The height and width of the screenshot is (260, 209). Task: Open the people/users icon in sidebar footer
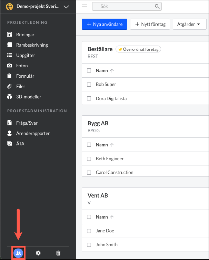[x=18, y=253]
